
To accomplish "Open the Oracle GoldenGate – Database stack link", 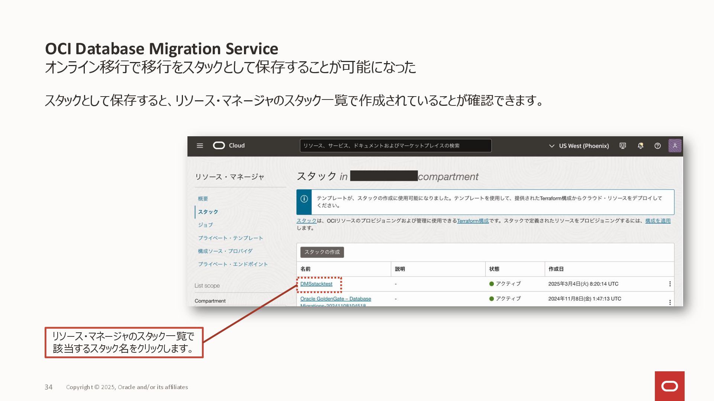I will click(x=335, y=302).
